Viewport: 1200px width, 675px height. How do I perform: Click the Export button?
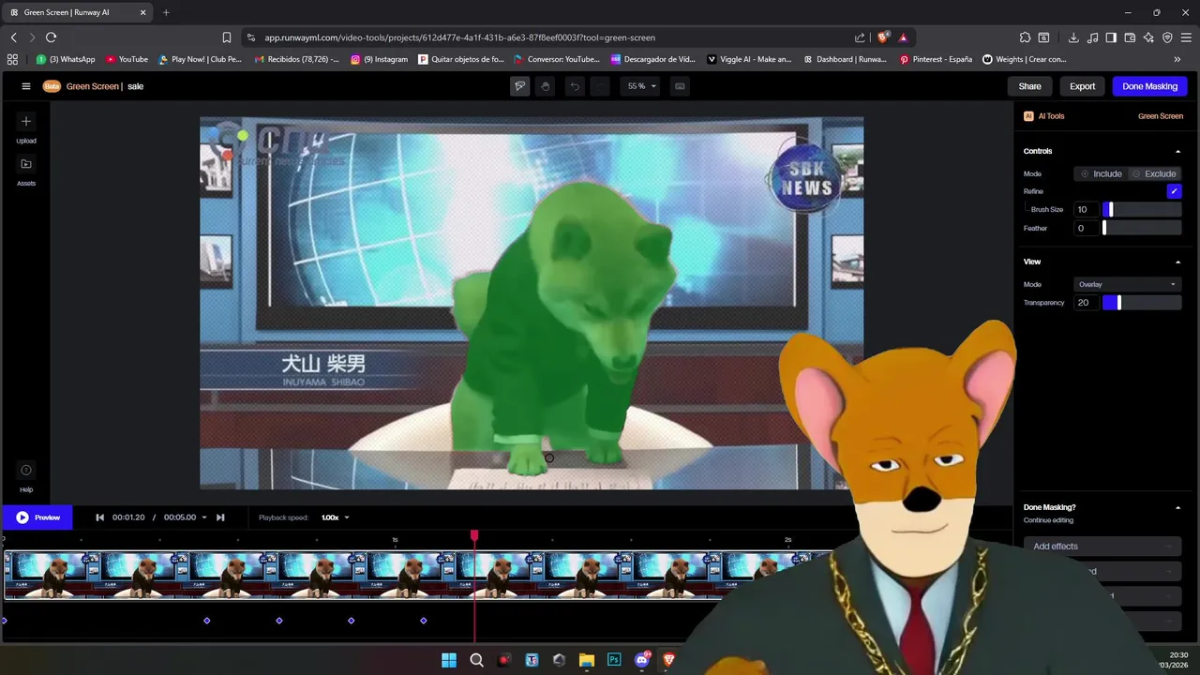1082,86
